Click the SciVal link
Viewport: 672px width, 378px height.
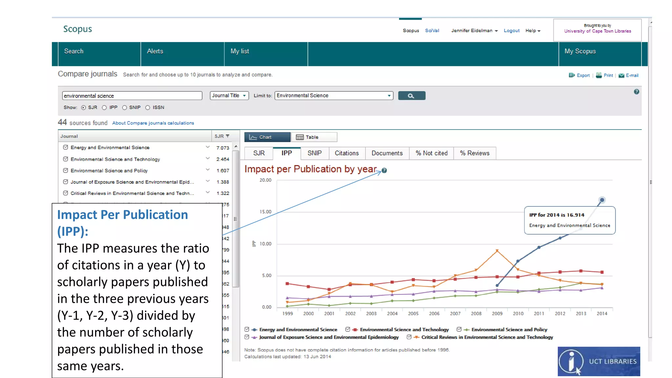pos(432,31)
